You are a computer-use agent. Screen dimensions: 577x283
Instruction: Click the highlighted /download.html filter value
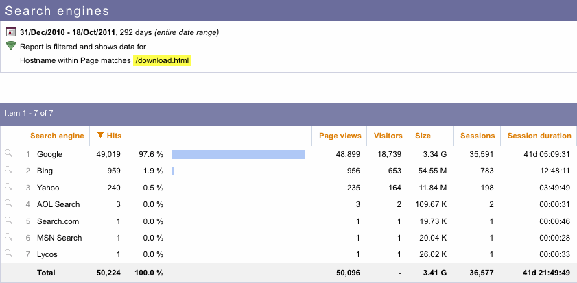pyautogui.click(x=162, y=61)
